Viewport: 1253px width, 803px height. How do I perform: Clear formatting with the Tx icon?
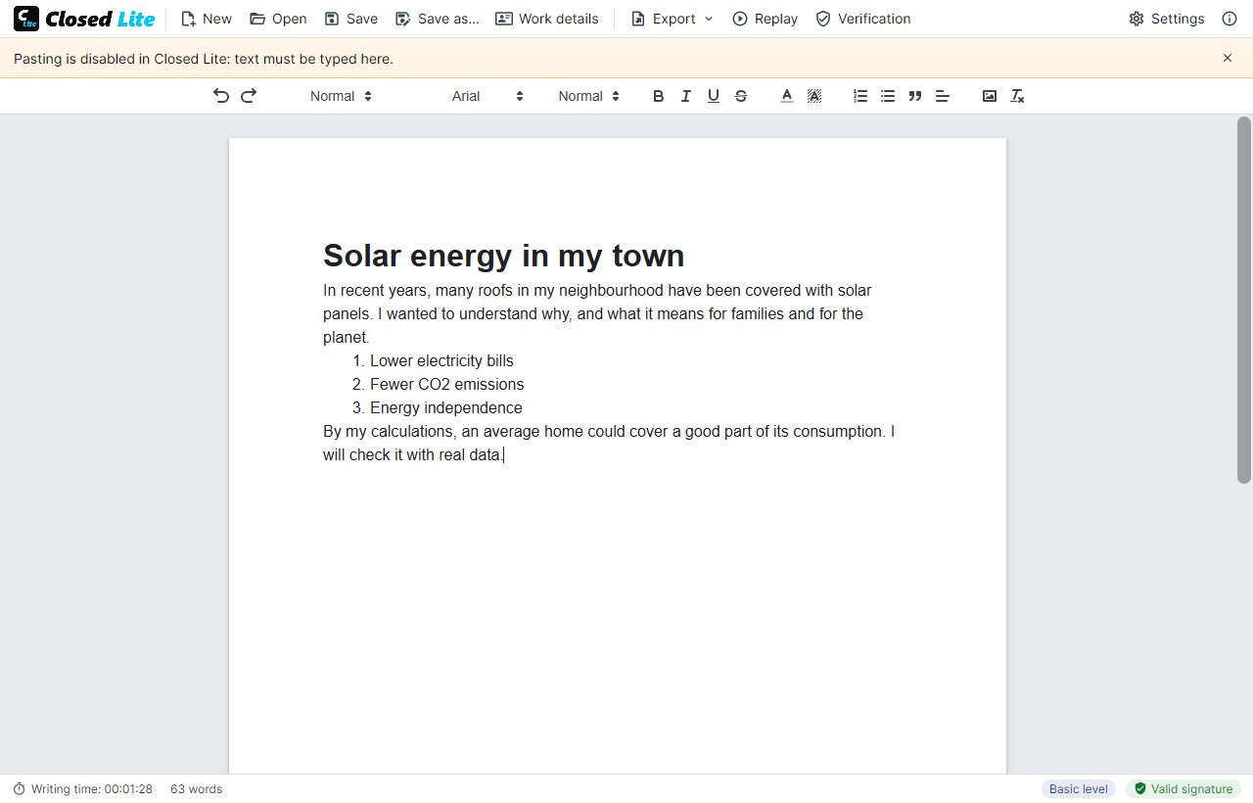coord(1017,96)
